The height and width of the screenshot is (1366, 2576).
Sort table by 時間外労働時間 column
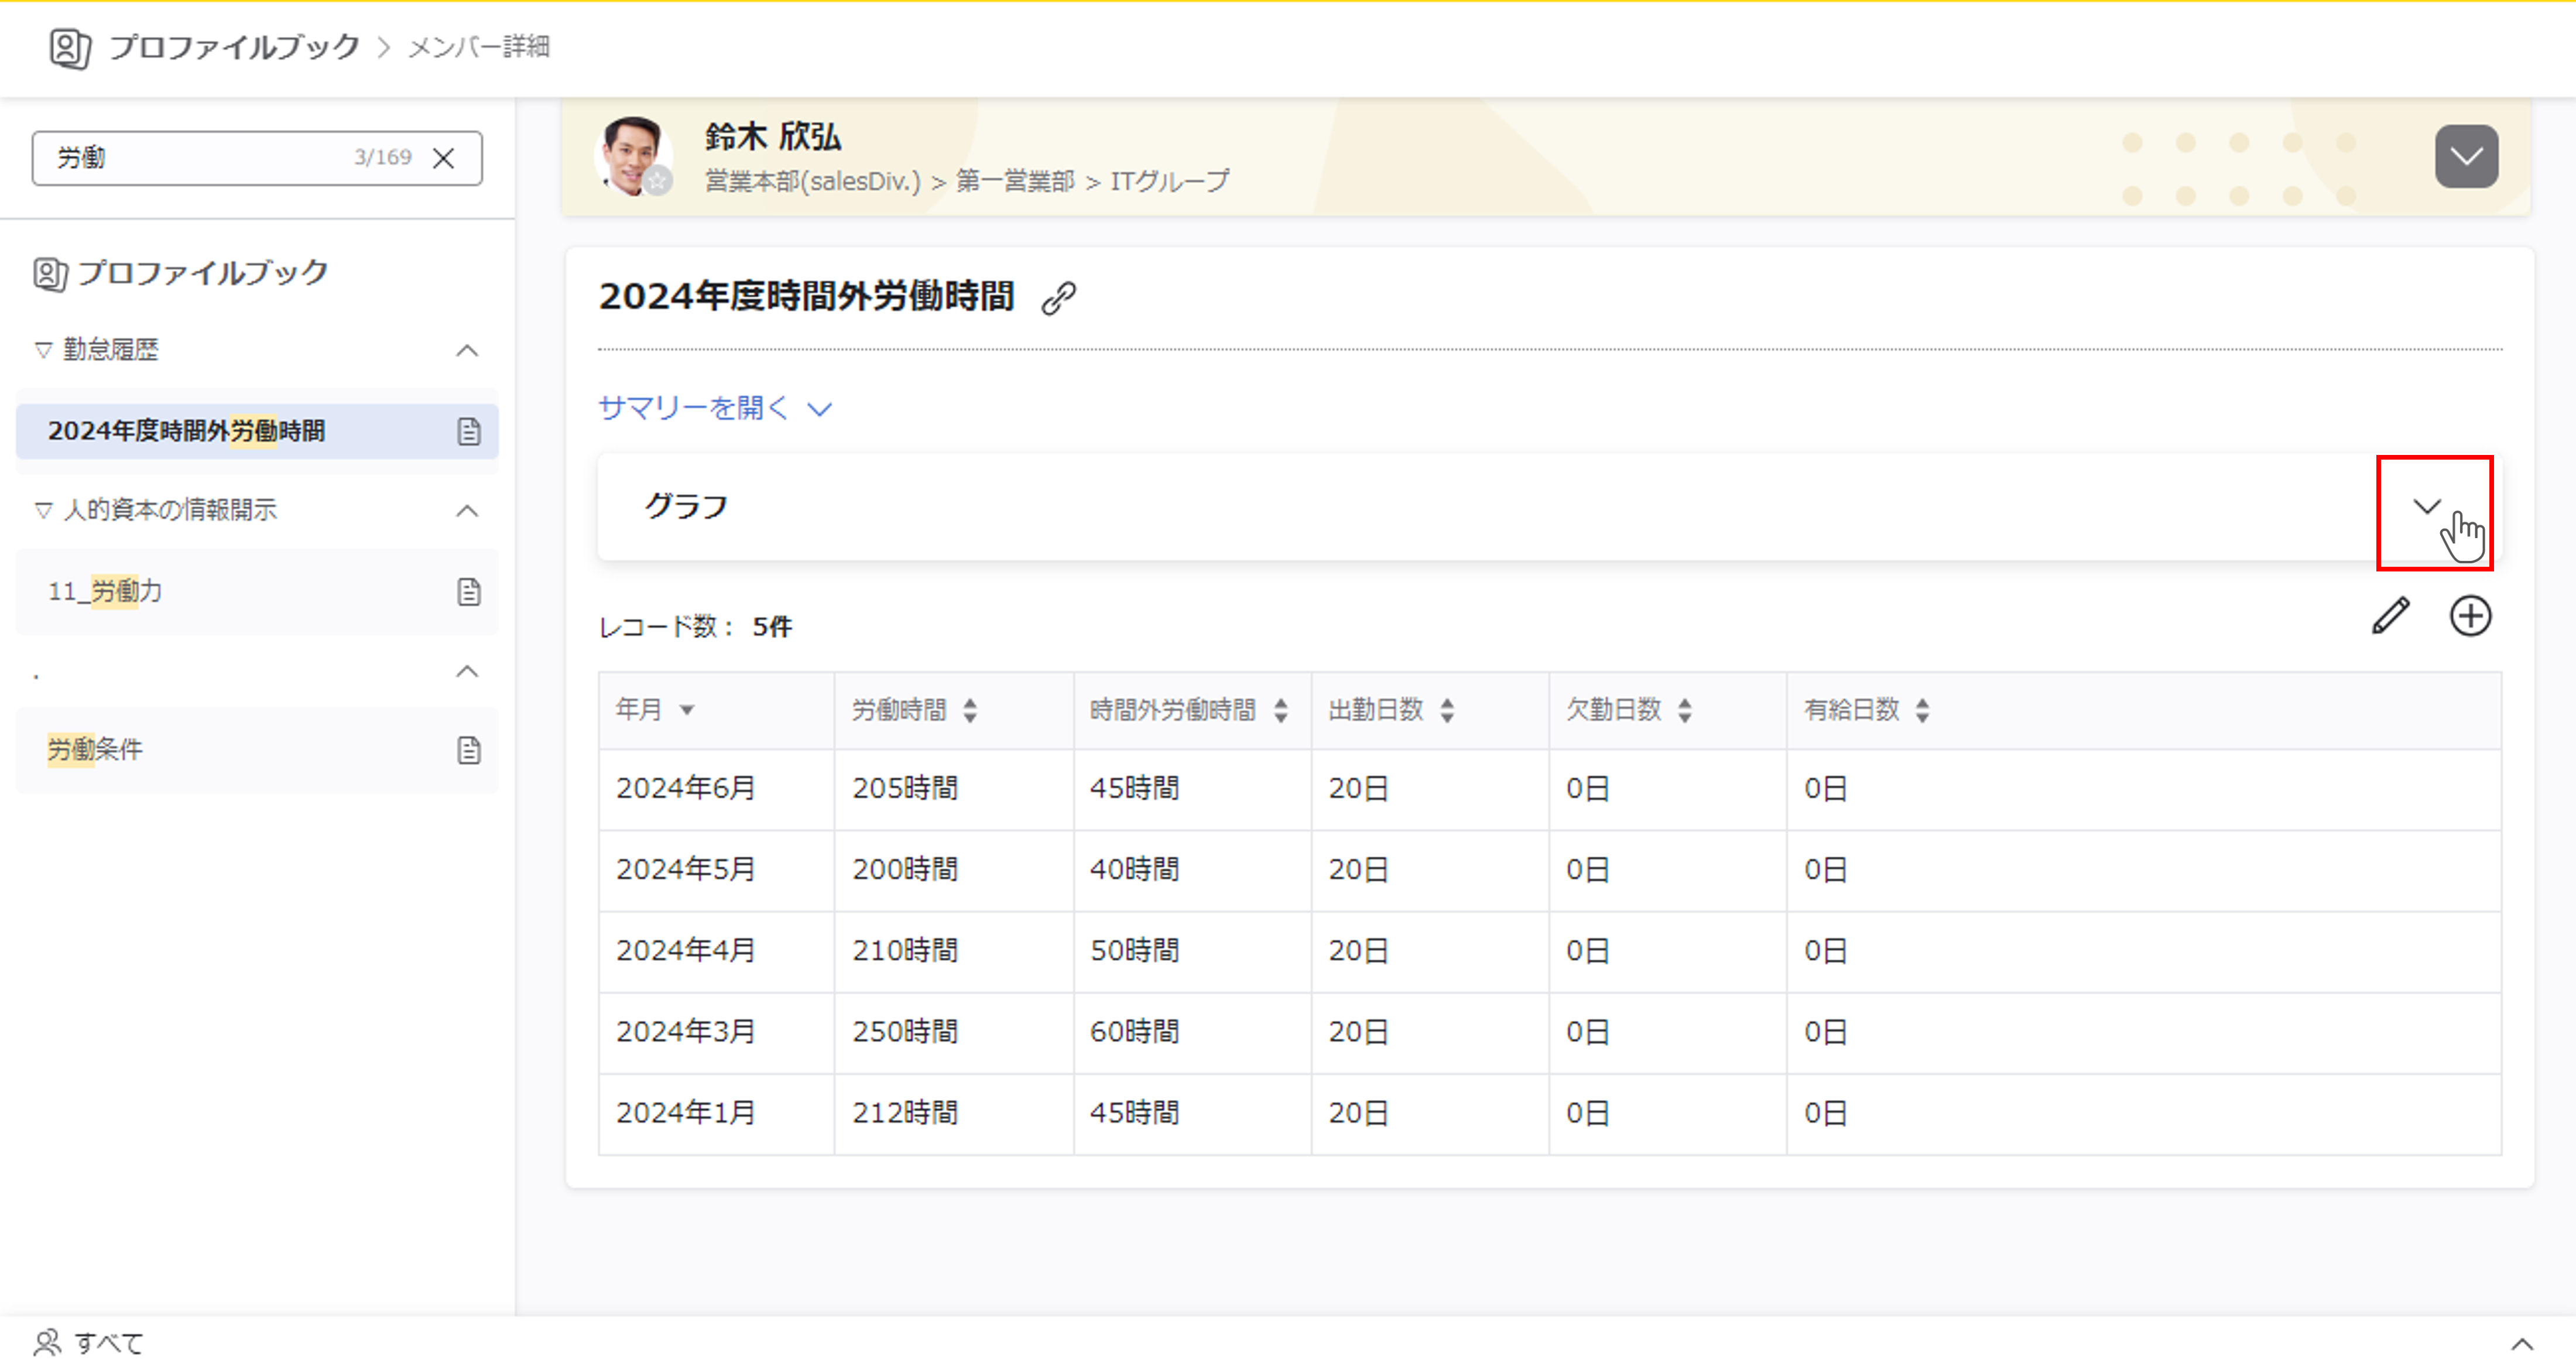(1280, 711)
